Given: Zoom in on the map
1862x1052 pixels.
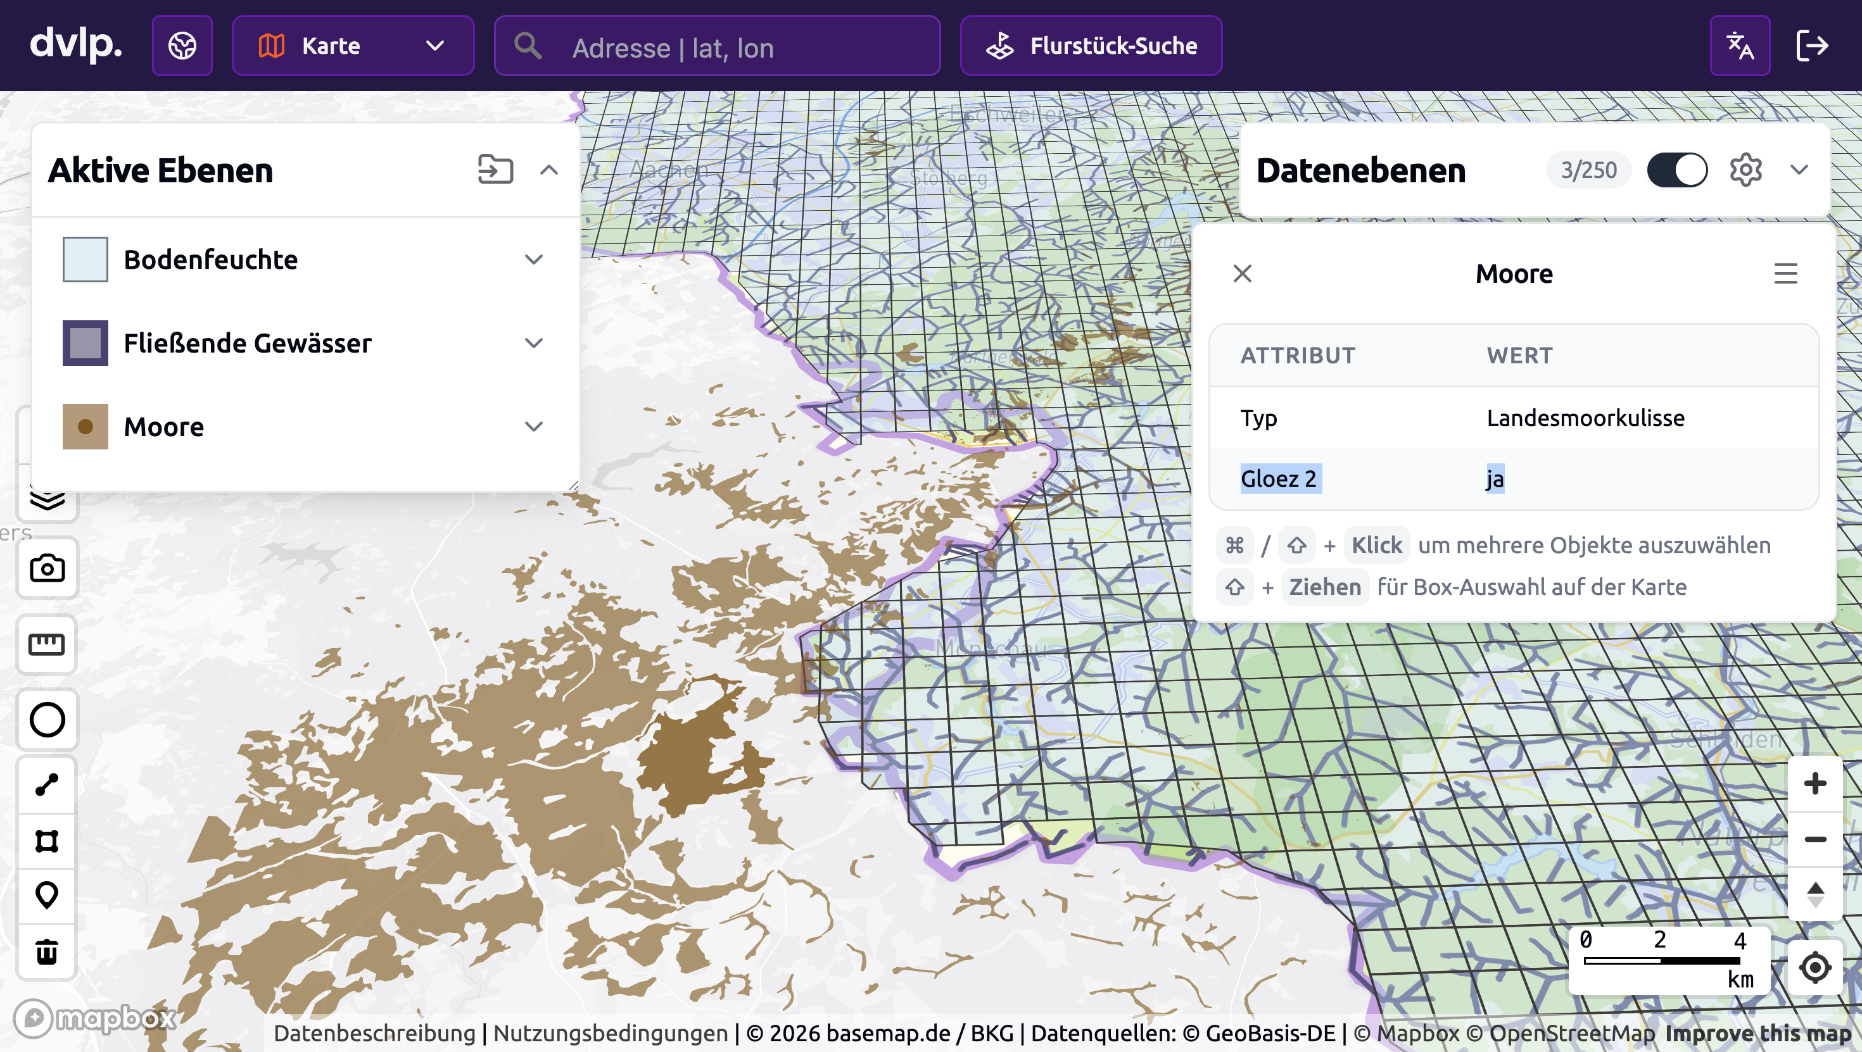Looking at the screenshot, I should click(x=1815, y=783).
